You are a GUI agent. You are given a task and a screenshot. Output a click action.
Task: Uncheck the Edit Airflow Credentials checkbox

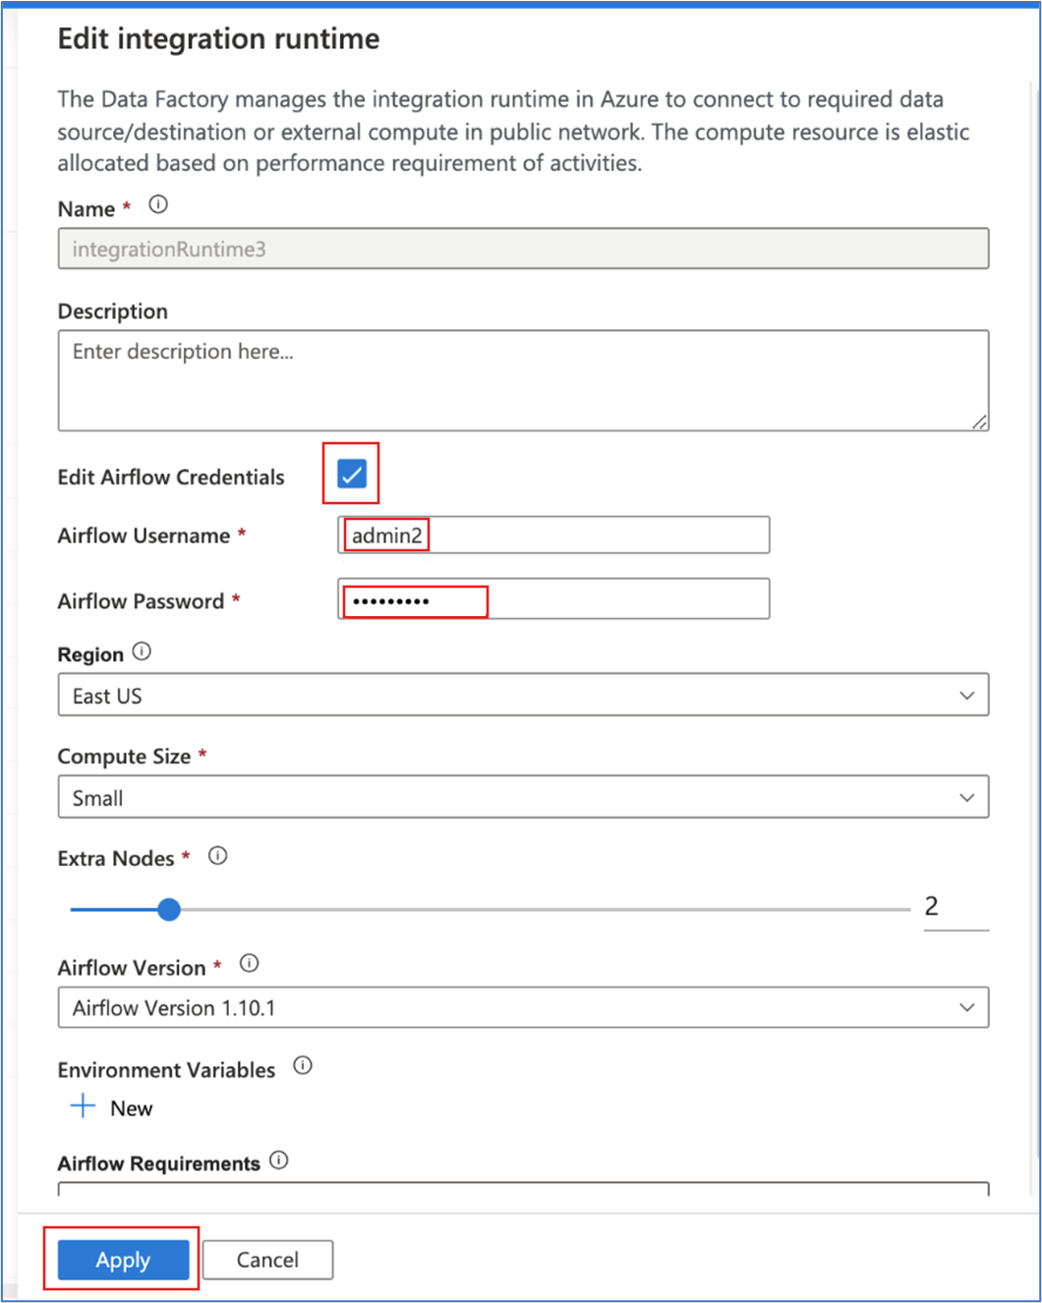coord(350,474)
